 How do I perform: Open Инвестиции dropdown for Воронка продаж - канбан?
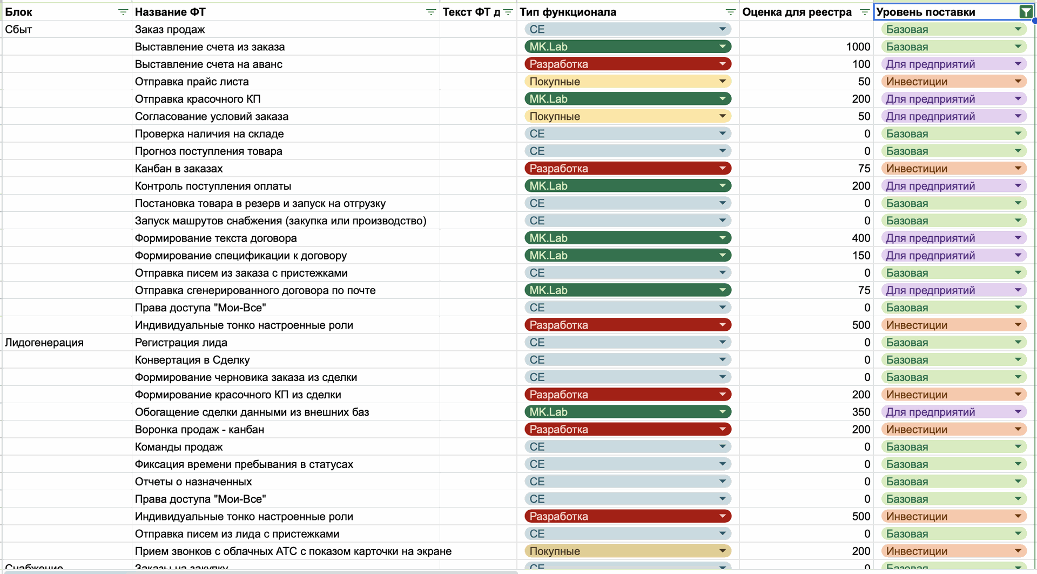point(1018,430)
